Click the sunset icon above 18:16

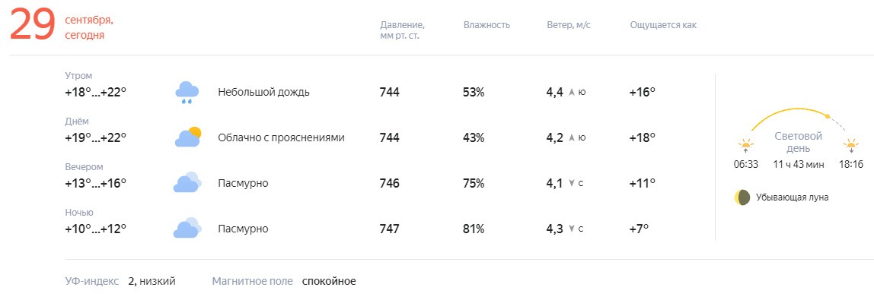coord(851,146)
